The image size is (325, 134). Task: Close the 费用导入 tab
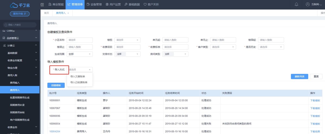(x=68, y=13)
